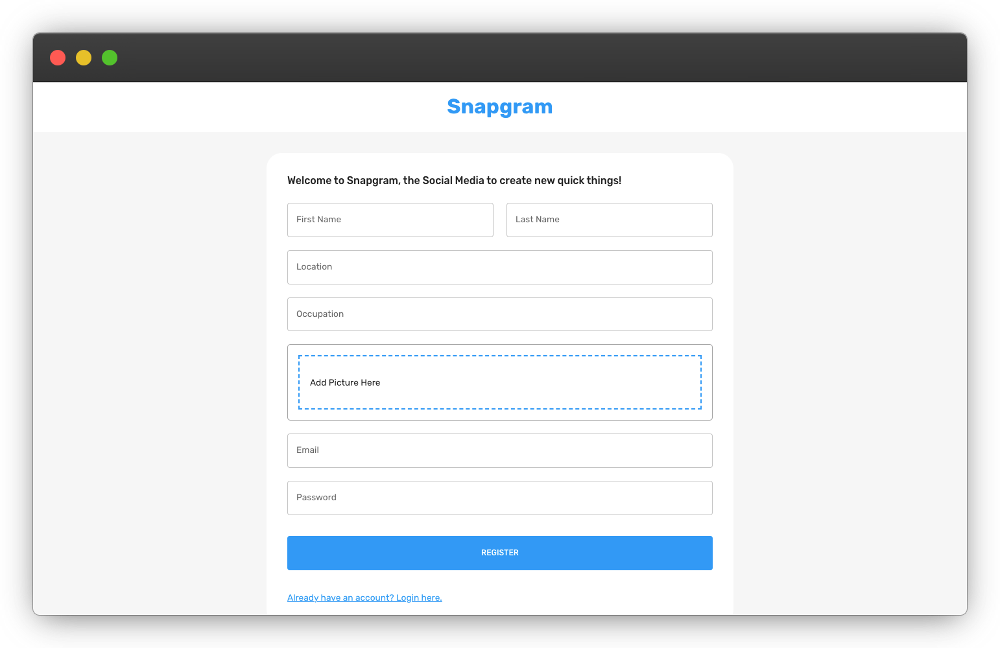Select the Location text field
Image resolution: width=1000 pixels, height=648 pixels.
[499, 267]
